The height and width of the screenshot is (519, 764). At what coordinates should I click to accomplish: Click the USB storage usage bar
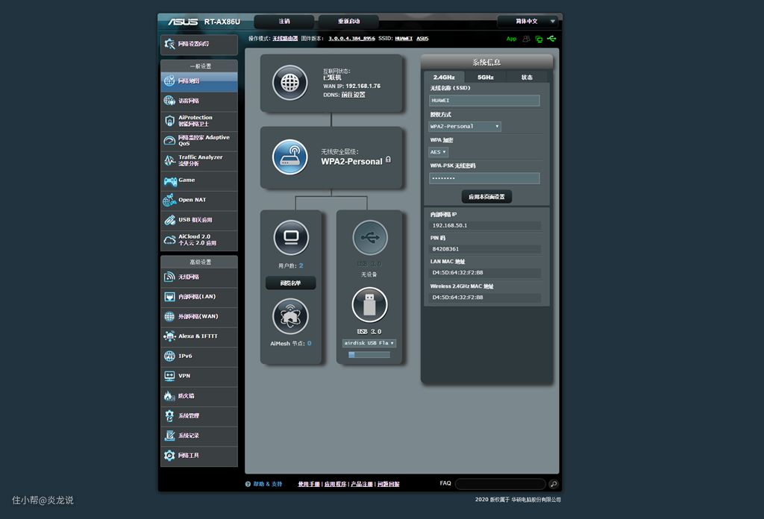[x=369, y=355]
